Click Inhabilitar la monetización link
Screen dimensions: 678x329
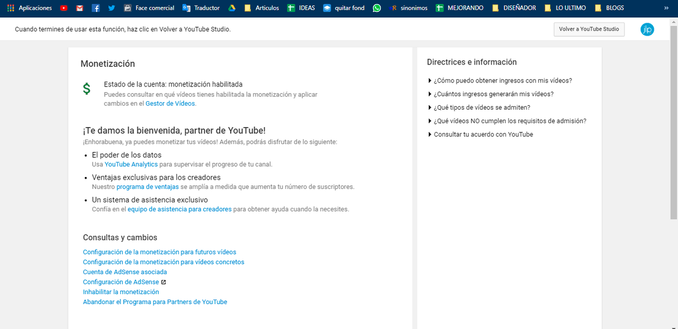[121, 292]
